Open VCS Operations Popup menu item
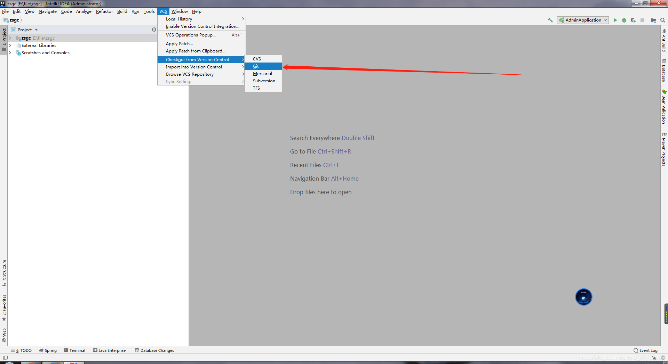 (201, 35)
